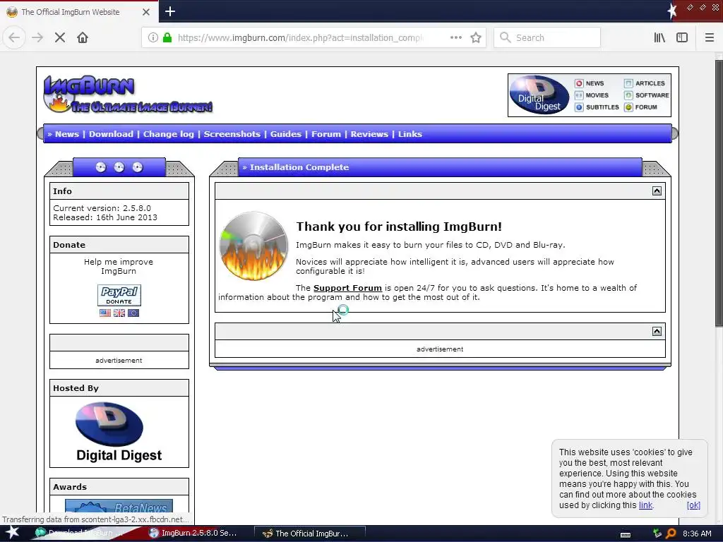Open the Download nav link
The image size is (723, 542).
[x=111, y=134]
